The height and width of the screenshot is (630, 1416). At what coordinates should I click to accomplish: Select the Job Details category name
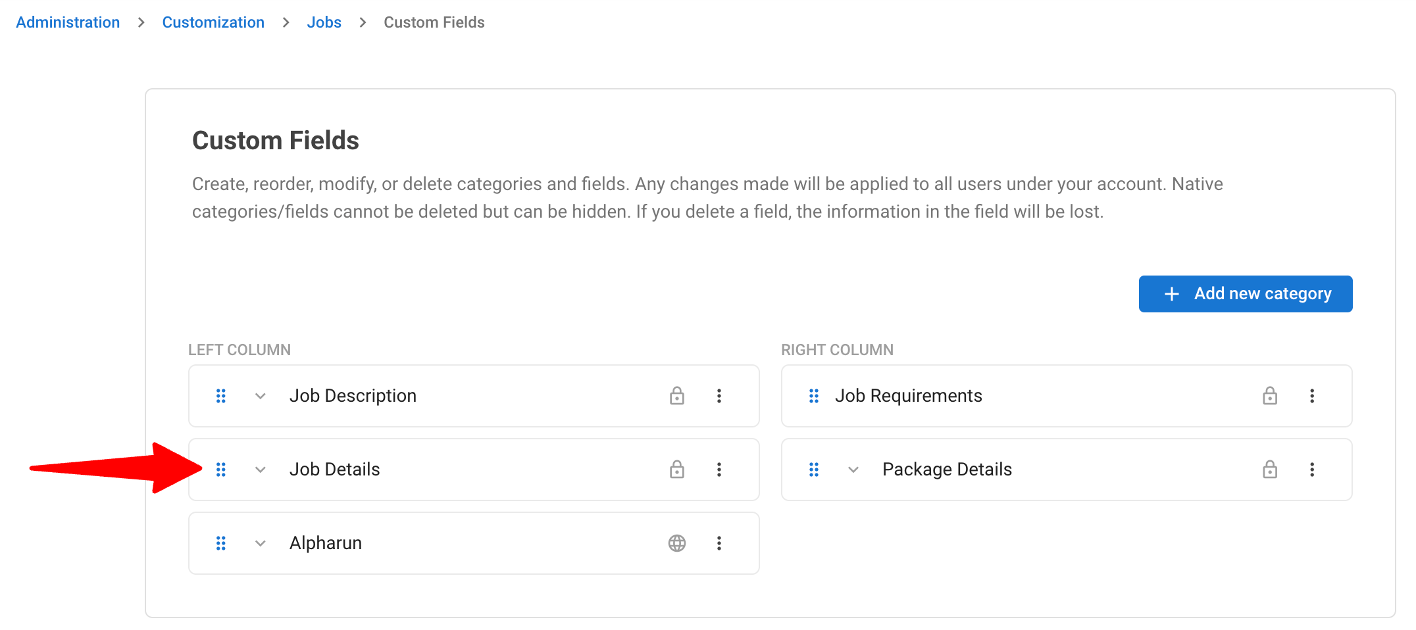tap(334, 470)
